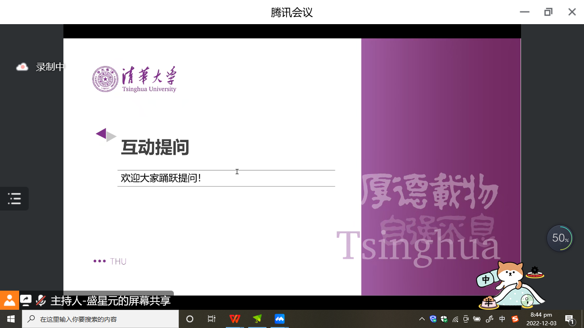The image size is (584, 328).
Task: Toggle the punctuation crystal ball button
Action: point(527,300)
